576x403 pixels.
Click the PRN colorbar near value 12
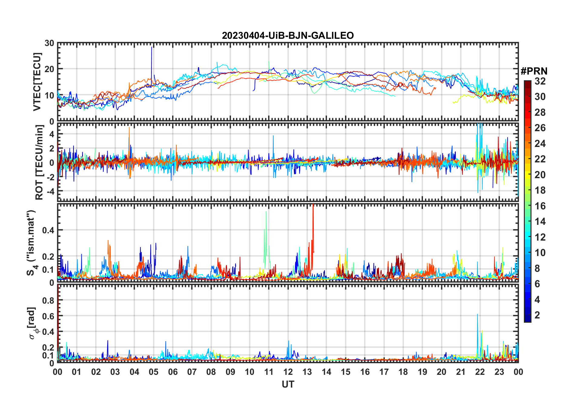528,237
